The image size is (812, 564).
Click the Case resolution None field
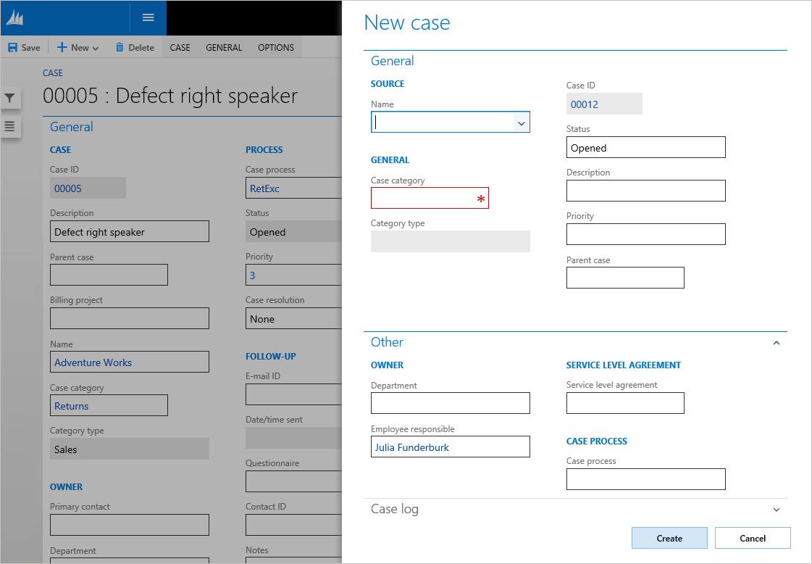coord(293,318)
